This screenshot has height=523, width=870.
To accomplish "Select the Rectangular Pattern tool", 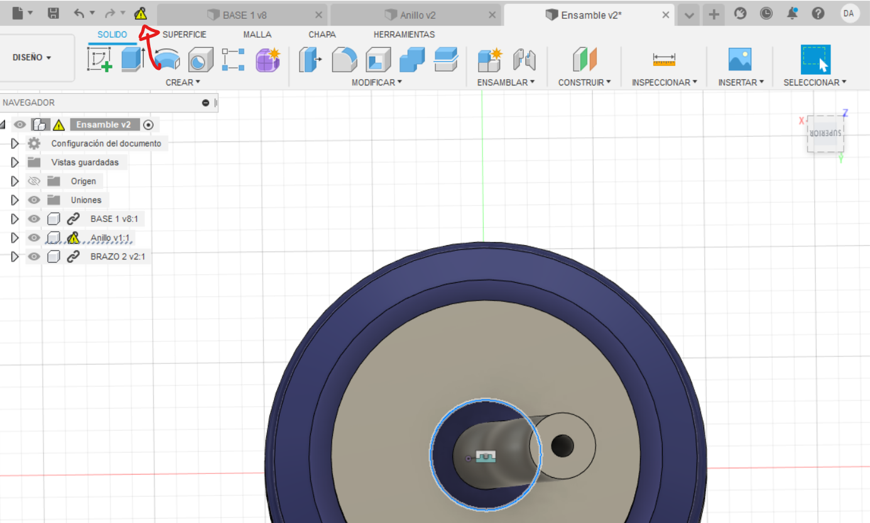I will pos(233,59).
